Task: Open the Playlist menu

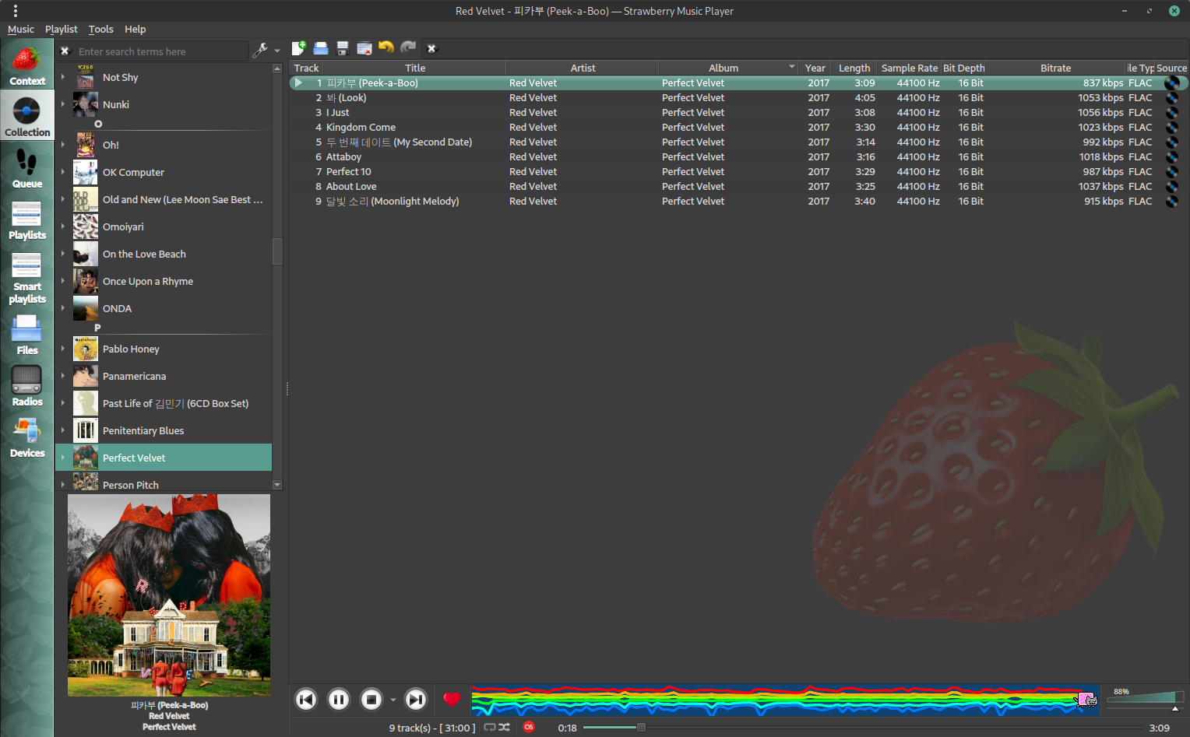Action: pyautogui.click(x=61, y=30)
